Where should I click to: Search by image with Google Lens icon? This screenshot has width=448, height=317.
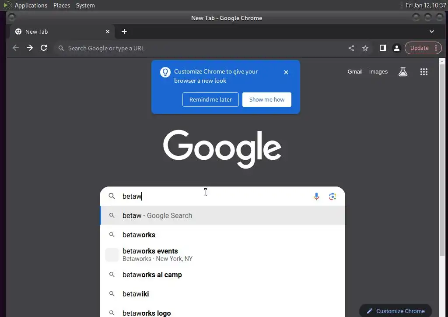[332, 197]
